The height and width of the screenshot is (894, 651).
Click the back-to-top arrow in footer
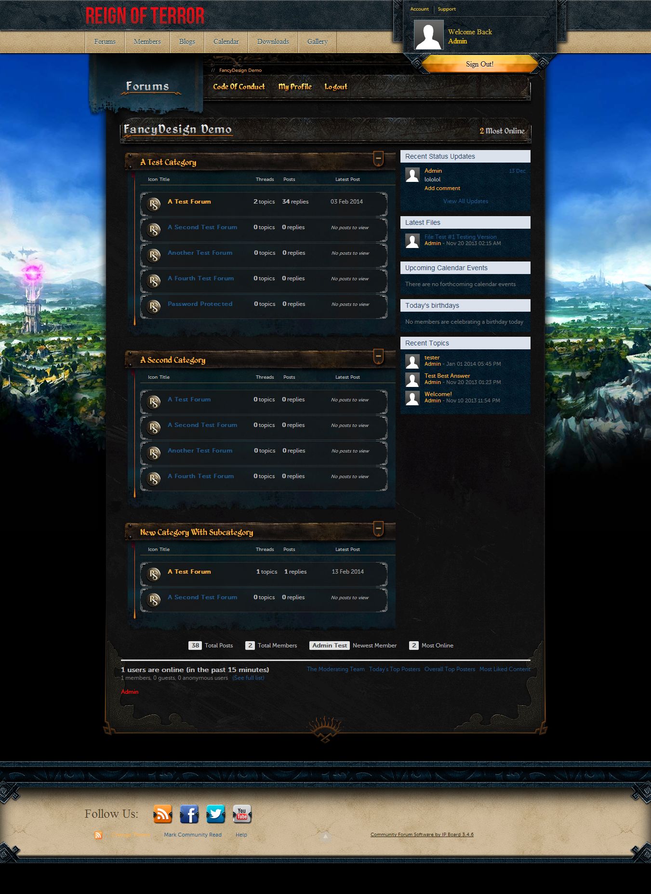click(x=325, y=837)
